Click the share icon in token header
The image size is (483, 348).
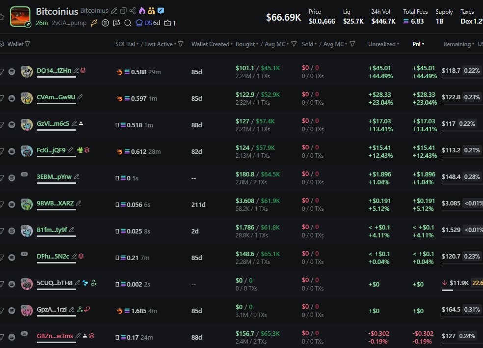[133, 10]
